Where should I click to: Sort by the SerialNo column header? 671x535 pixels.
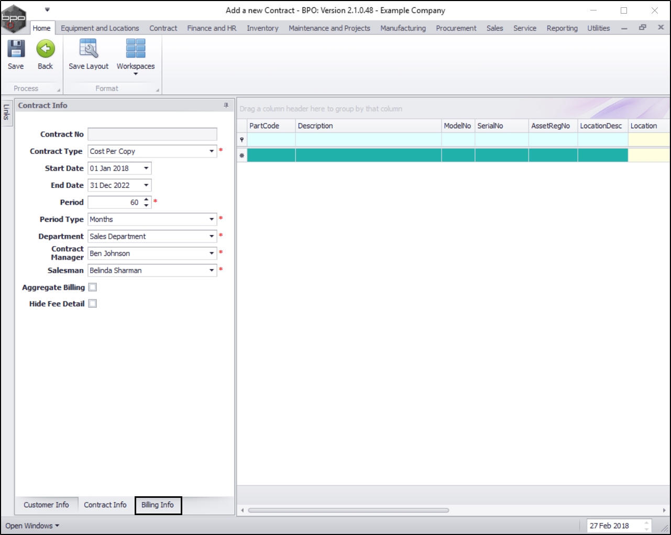point(502,126)
